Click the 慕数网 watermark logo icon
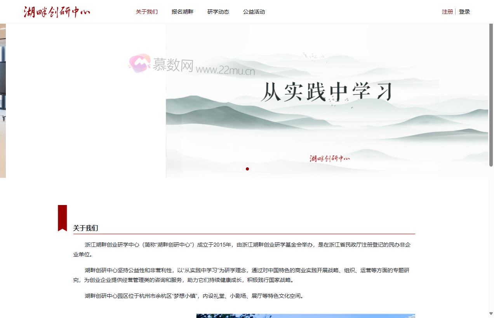The width and height of the screenshot is (494, 318). click(x=140, y=63)
